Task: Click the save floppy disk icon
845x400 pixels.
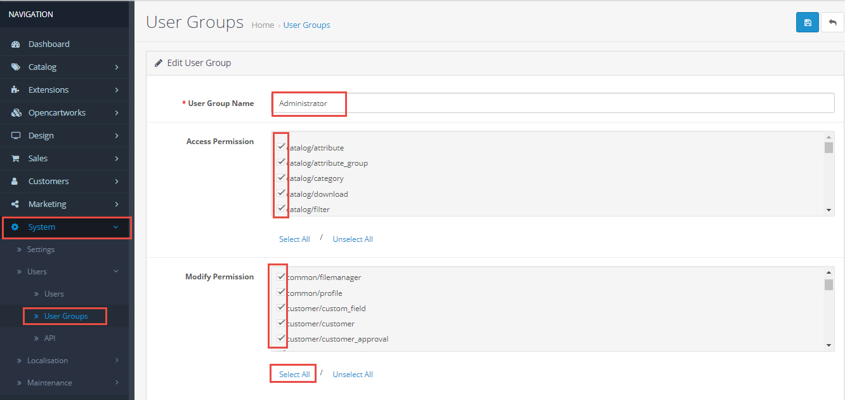Action: coord(807,22)
